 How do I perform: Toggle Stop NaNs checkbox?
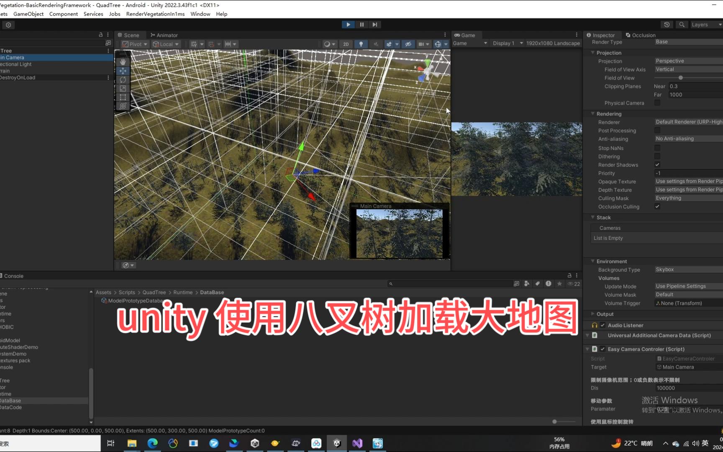click(x=657, y=148)
